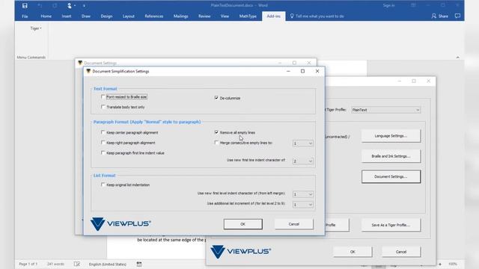Click OK in the rear Tiger settings dialog
The image size is (479, 269).
[x=353, y=252]
